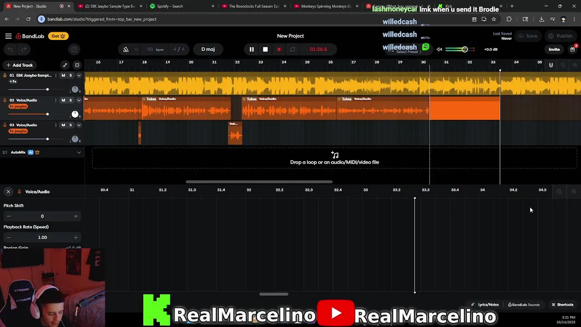Screen dimensions: 581x327
Task: Increase Pitch Shift with the plus
Action: (76, 216)
